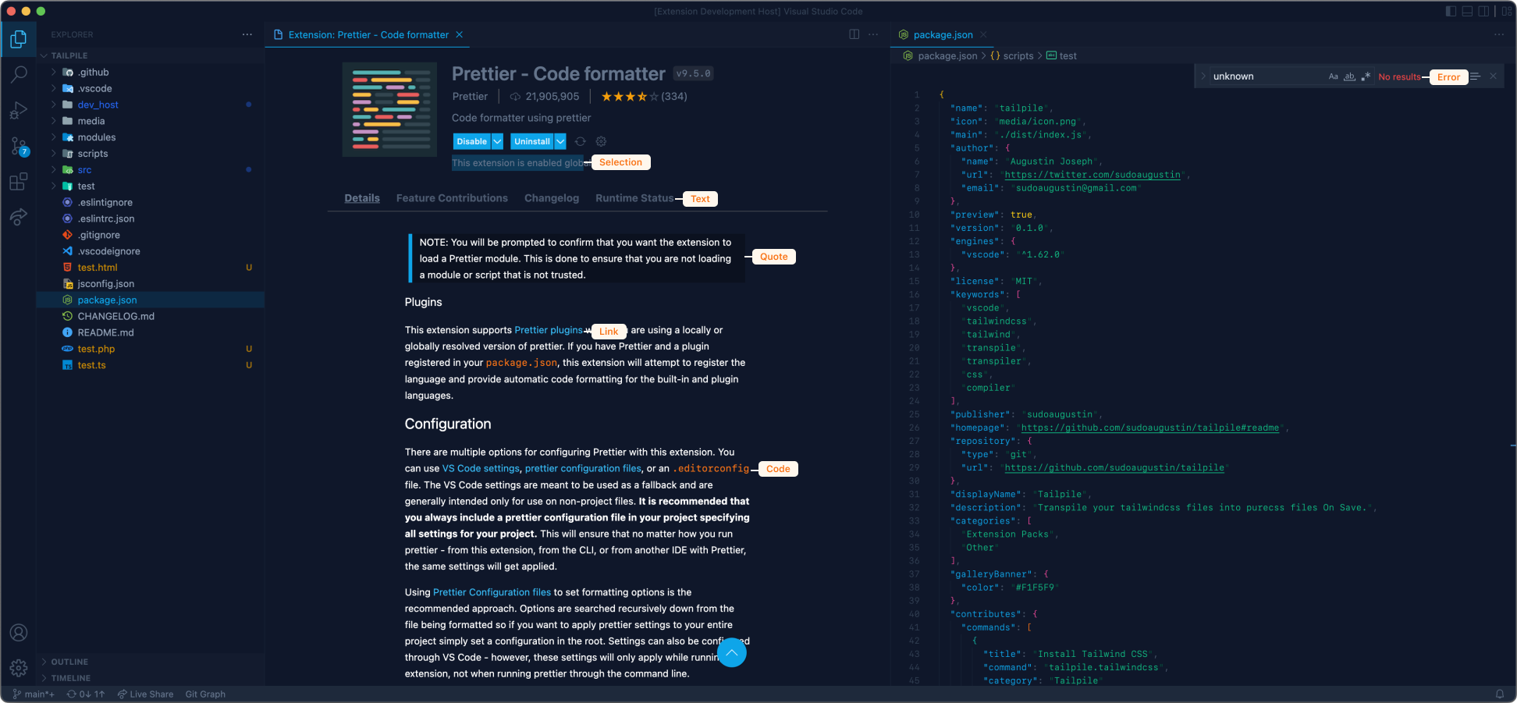Click the Prettier publisher name
The height and width of the screenshot is (703, 1517).
(x=470, y=97)
